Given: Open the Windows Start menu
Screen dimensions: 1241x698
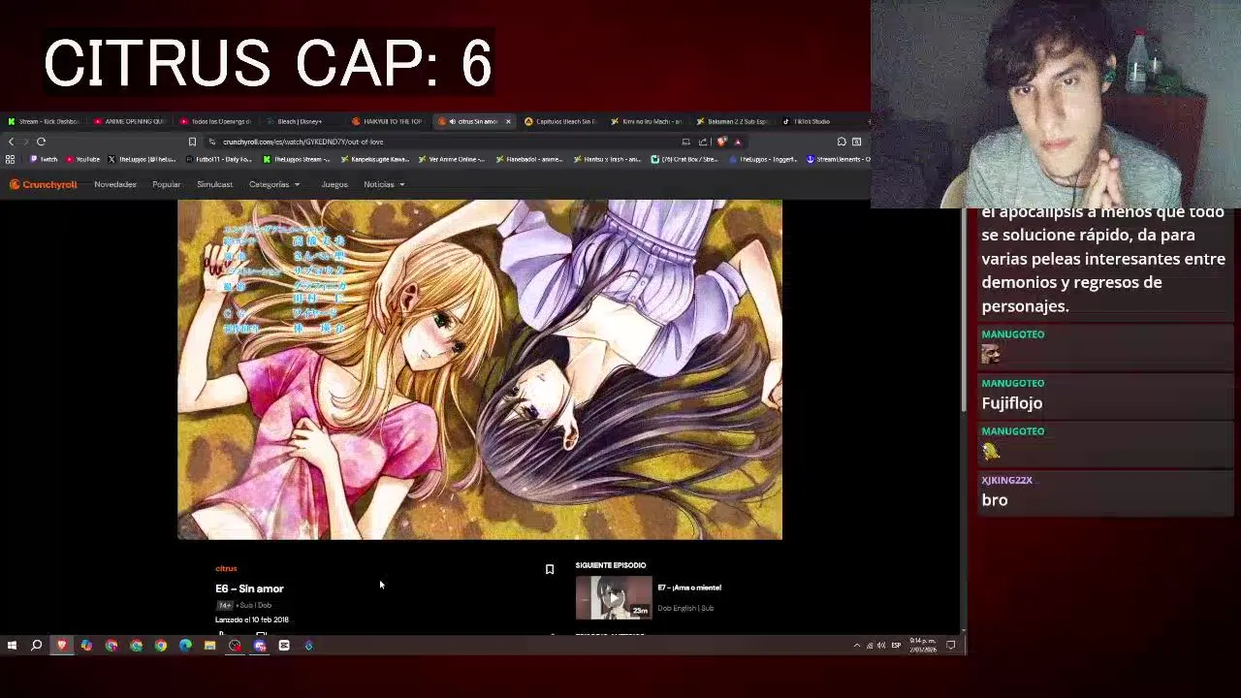Looking at the screenshot, I should tap(12, 646).
